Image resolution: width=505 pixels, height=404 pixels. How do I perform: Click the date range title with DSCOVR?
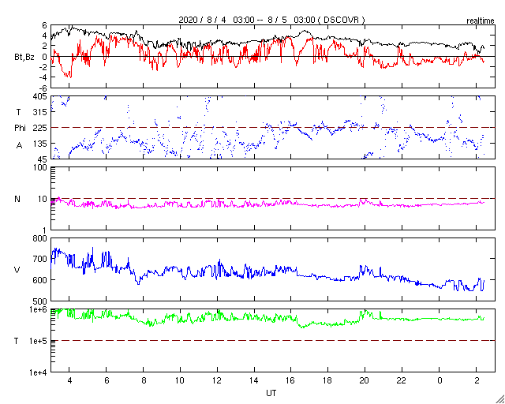point(271,20)
